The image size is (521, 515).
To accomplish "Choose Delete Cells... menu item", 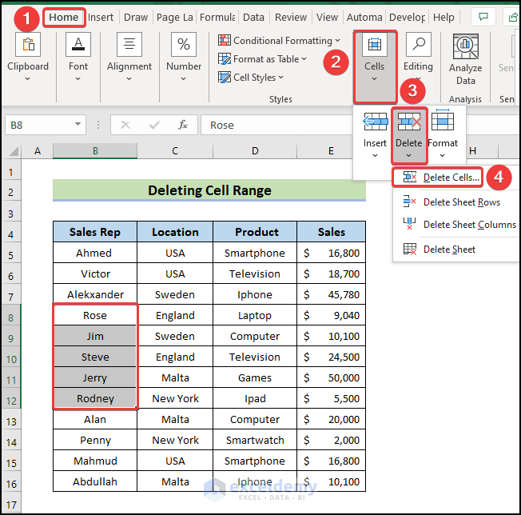I will [x=438, y=178].
